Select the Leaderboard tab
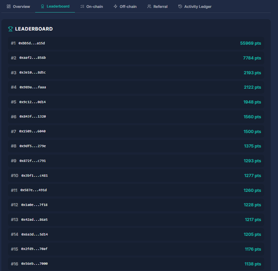The image size is (278, 271). [55, 7]
